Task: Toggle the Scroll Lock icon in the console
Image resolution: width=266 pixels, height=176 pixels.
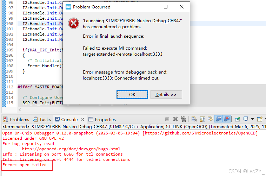Action: point(202,119)
